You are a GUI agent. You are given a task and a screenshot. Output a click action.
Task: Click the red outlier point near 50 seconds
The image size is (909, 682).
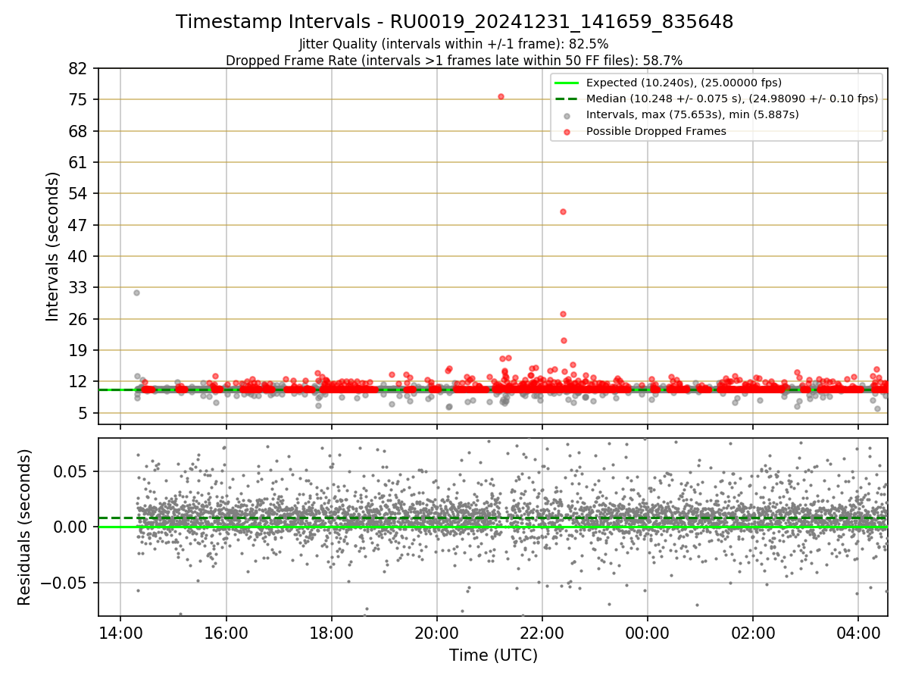click(563, 211)
